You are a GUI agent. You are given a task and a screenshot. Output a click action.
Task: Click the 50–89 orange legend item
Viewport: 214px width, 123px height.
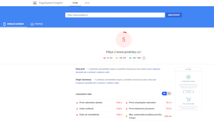coord(121,58)
